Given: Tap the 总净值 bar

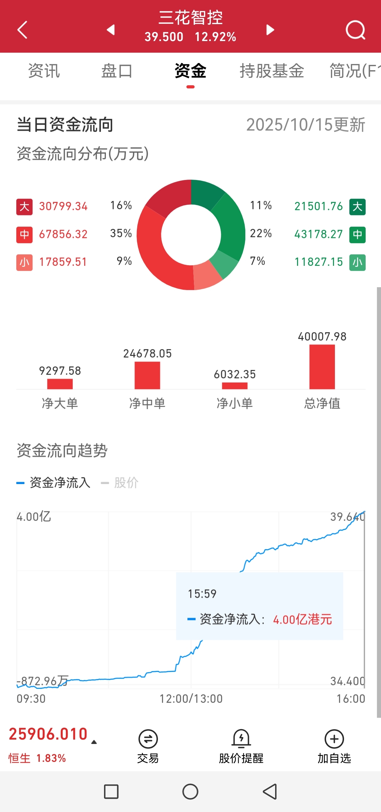Looking at the screenshot, I should (322, 367).
